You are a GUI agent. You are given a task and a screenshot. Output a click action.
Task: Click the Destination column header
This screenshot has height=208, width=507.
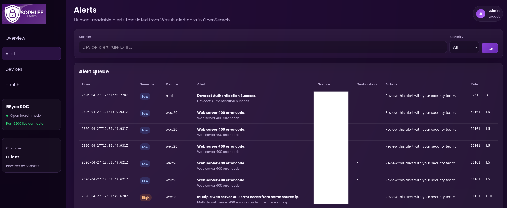[367, 84]
